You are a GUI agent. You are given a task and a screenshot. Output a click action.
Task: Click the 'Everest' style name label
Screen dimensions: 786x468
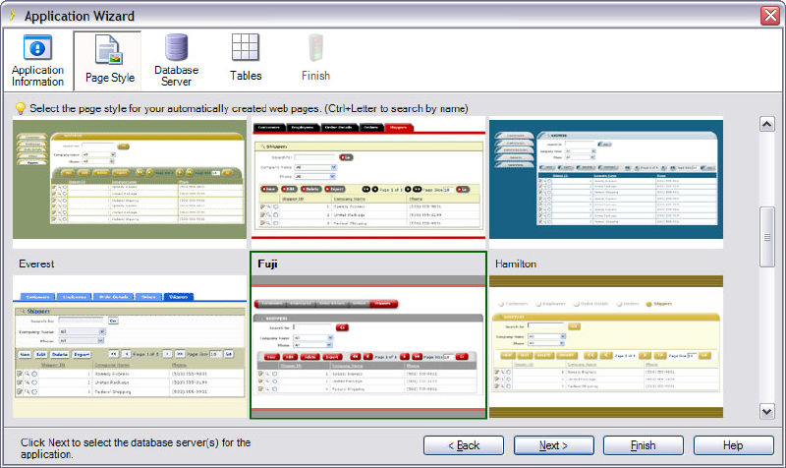pos(36,263)
